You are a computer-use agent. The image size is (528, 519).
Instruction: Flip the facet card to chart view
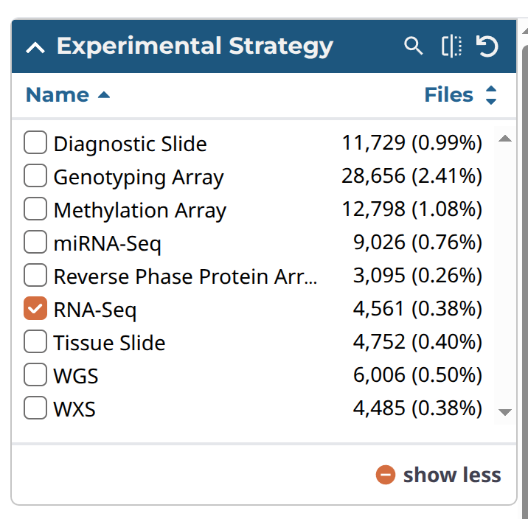[x=451, y=46]
